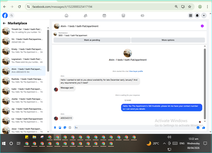The height and width of the screenshot is (153, 212).
Task: Open Trinath Sai conversation
Action: pyautogui.click(x=23, y=31)
